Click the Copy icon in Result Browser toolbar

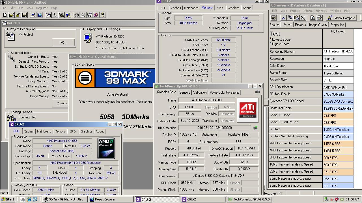click(290, 18)
